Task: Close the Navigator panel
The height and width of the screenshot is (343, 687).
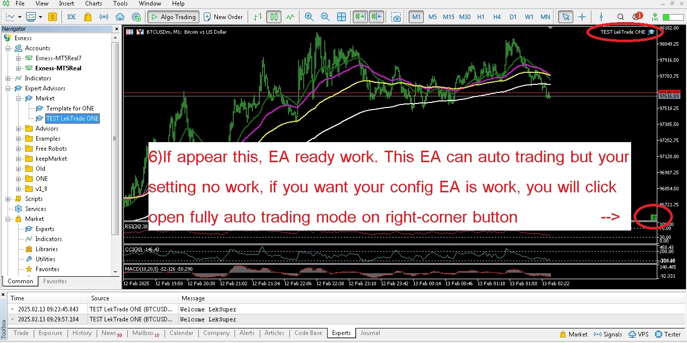Action: point(117,29)
